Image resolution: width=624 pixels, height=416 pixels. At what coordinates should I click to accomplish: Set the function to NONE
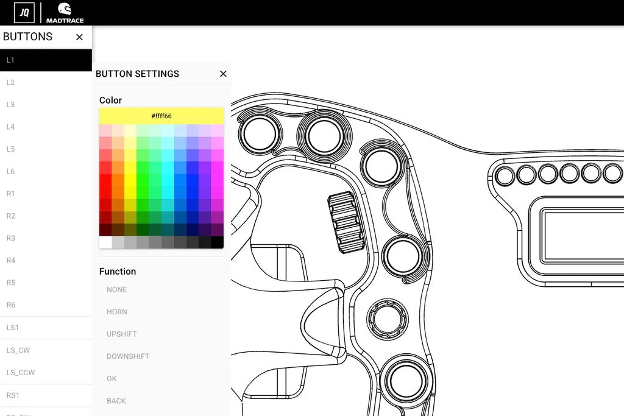pos(116,289)
